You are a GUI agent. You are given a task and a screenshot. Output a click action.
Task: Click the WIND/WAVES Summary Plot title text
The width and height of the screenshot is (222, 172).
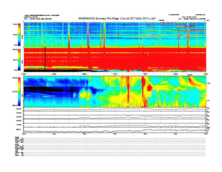click(x=117, y=19)
